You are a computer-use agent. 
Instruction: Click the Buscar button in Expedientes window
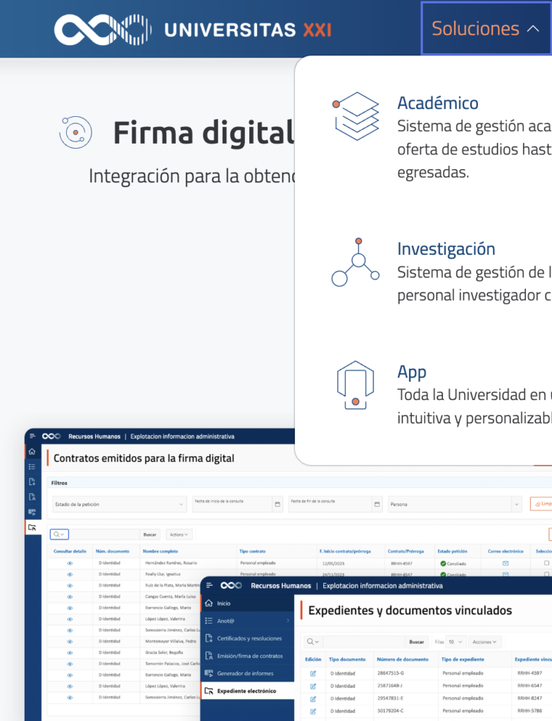417,641
